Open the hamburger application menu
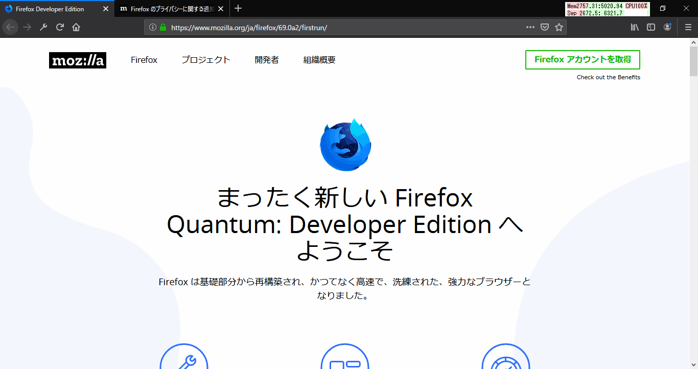This screenshot has height=369, width=698. pos(688,27)
